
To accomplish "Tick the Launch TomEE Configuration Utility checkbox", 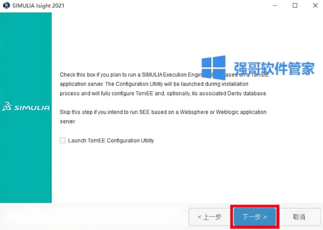I will tap(63, 141).
